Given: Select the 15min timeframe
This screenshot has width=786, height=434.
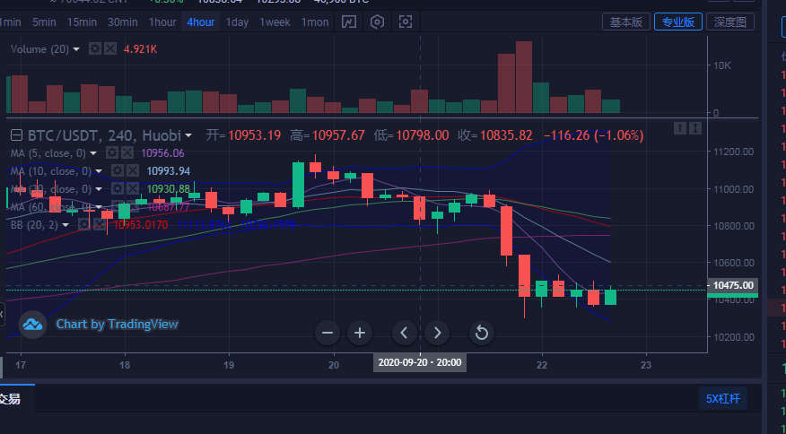Looking at the screenshot, I should coord(82,22).
